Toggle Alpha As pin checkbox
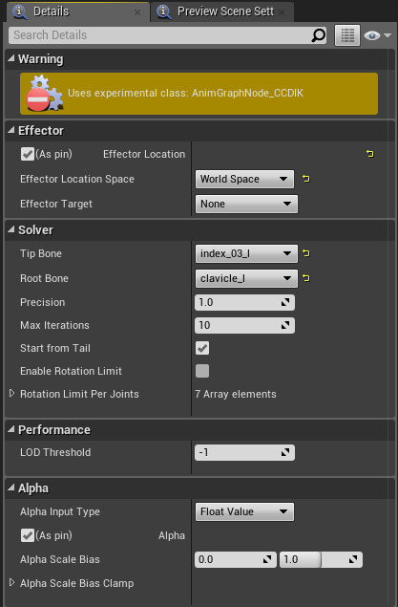 click(x=28, y=535)
